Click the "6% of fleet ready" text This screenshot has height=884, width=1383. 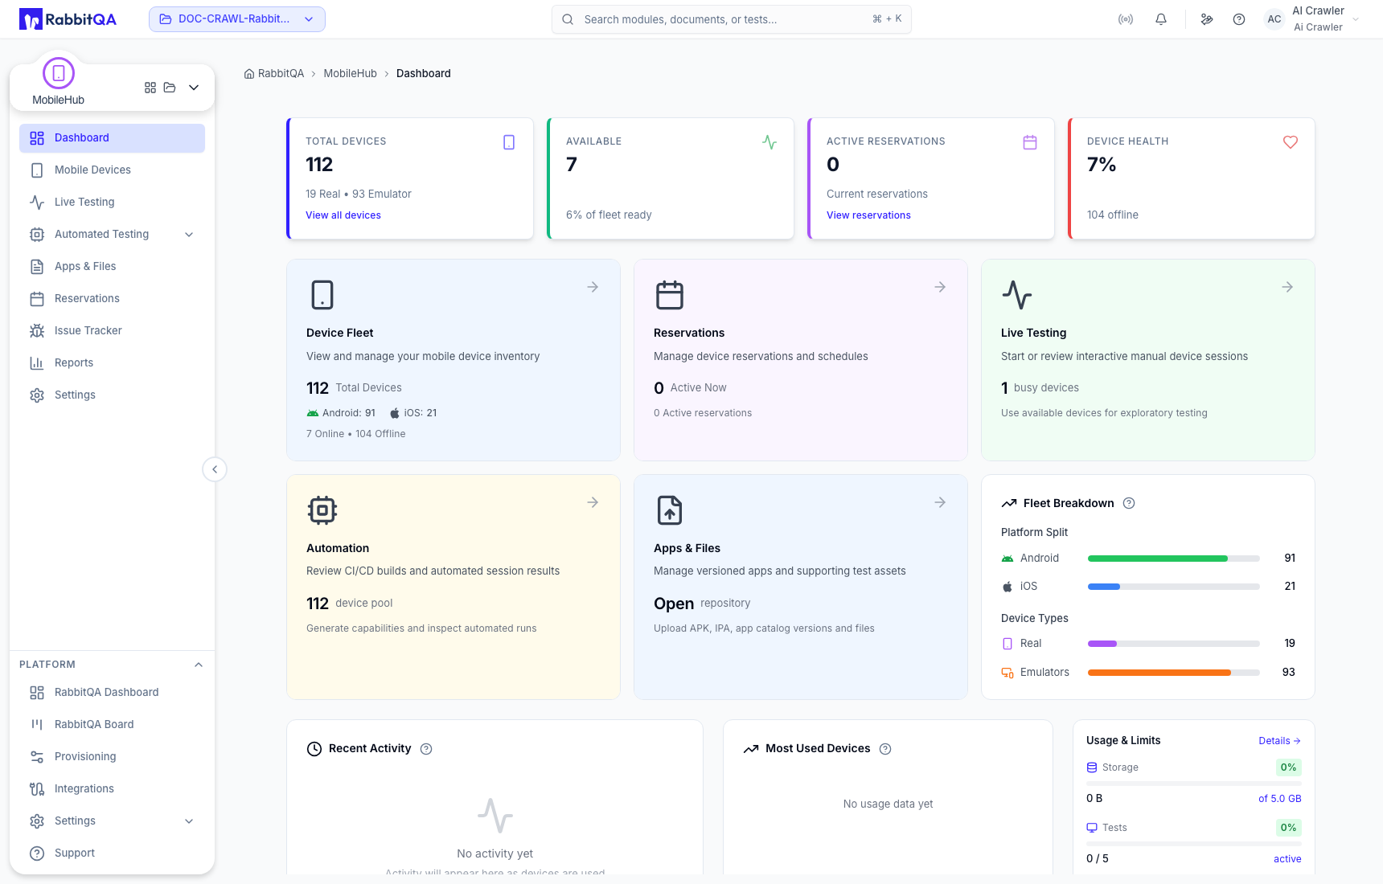609,215
